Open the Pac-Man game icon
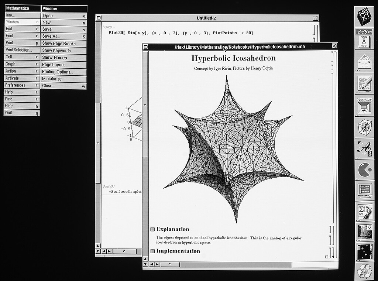 (x=364, y=170)
